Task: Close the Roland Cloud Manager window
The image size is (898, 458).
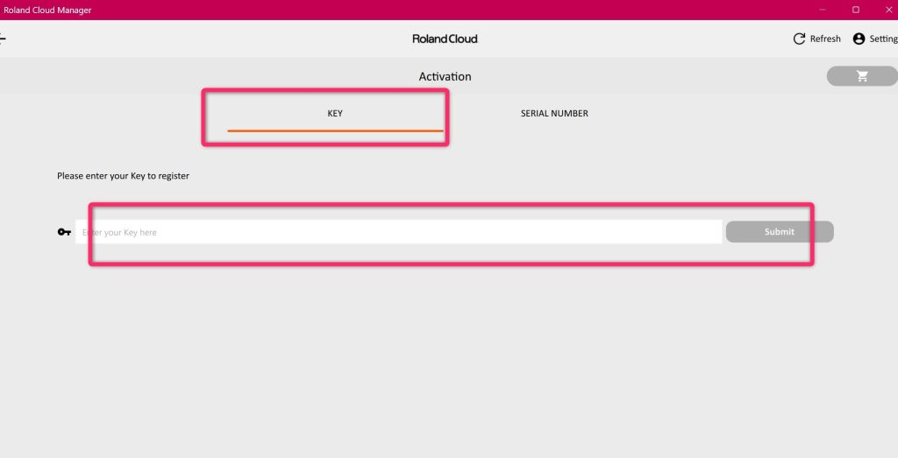Action: tap(887, 10)
